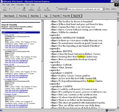Open the Edit menu
This screenshot has width=119, height=112.
(8, 5)
